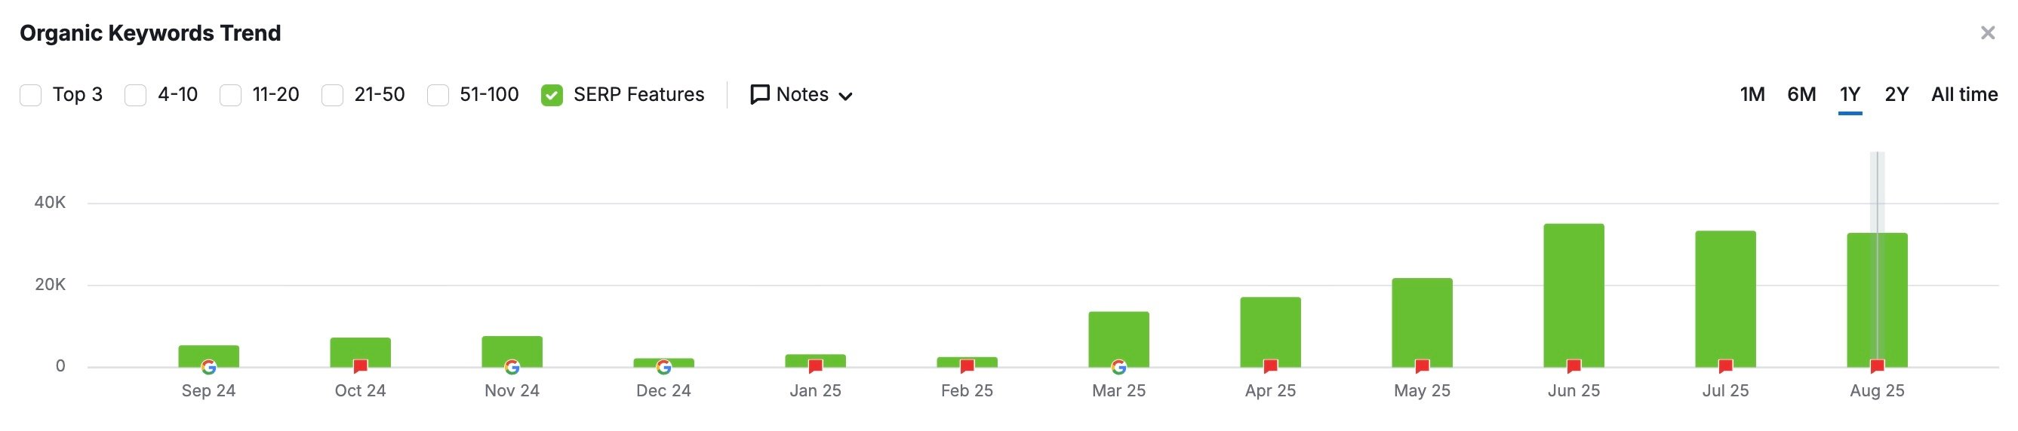Enable the Top 3 checkbox
The image size is (2018, 431).
(x=30, y=96)
